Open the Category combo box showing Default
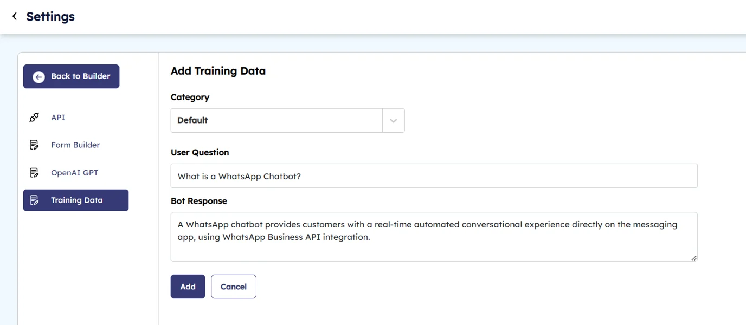This screenshot has width=746, height=325. [276, 120]
